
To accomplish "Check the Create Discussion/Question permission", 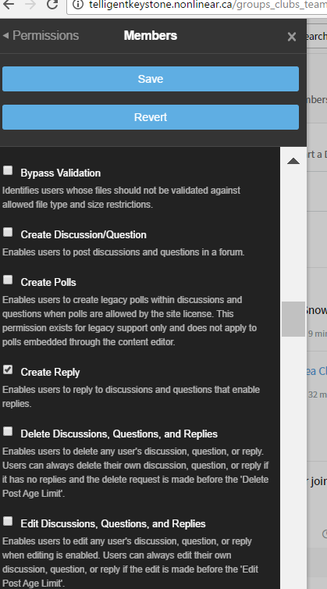I will [8, 232].
